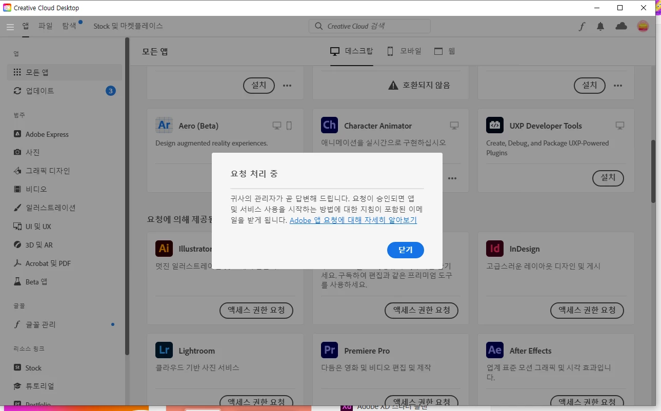Select the UI 및 UX category
The width and height of the screenshot is (661, 411).
[65, 227]
